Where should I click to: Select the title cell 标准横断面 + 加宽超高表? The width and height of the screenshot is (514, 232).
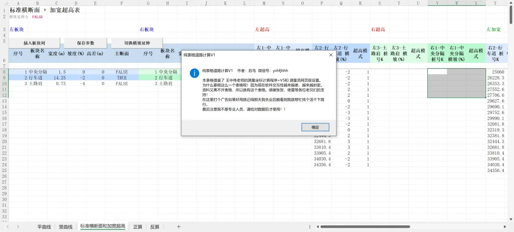(x=45, y=10)
